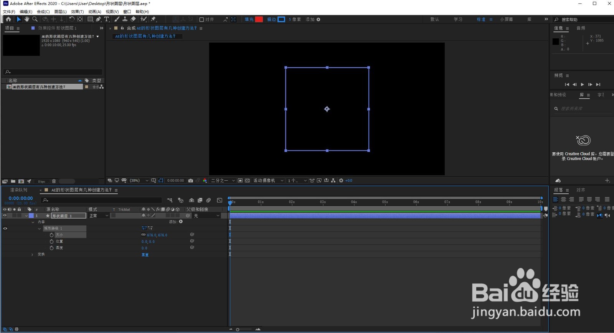Screen dimensions: 614x333
Task: Switch to the 渲染队列 tab
Action: click(x=19, y=190)
